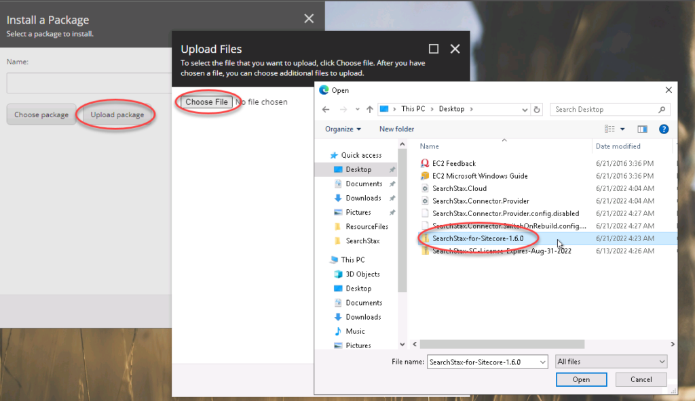Image resolution: width=695 pixels, height=401 pixels.
Task: Click the Name column header
Action: point(430,146)
